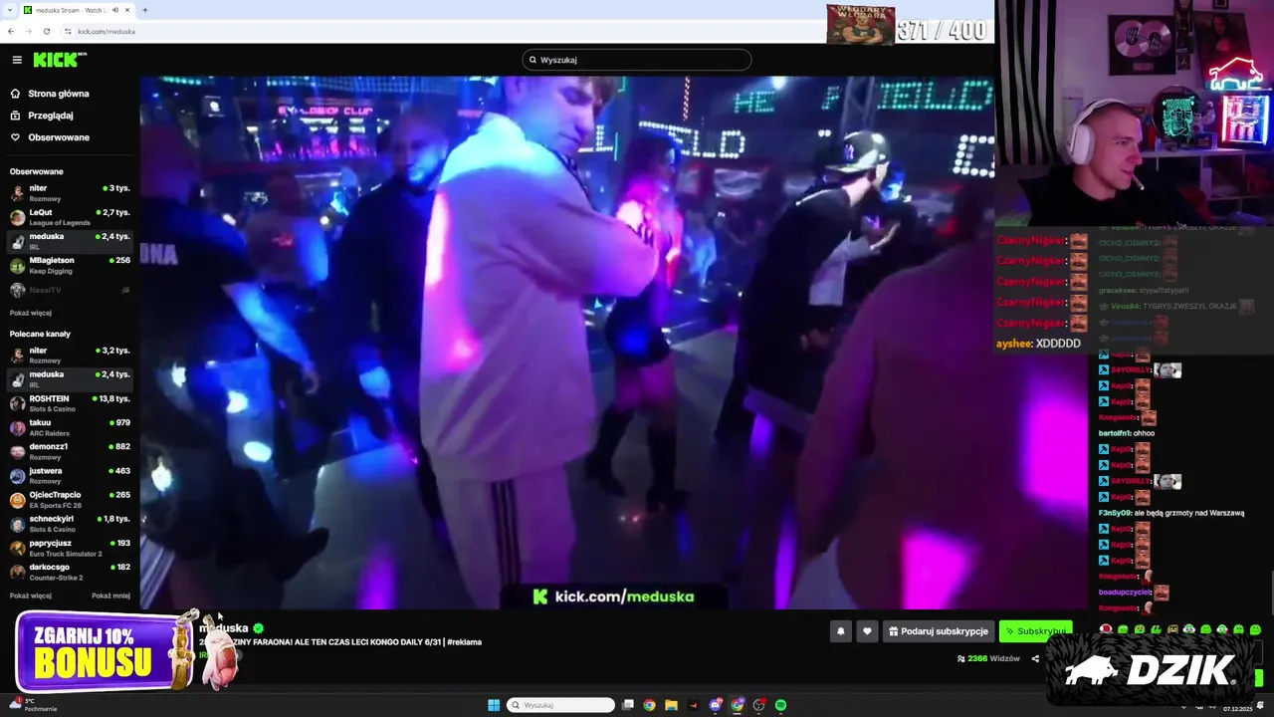Open weather widget Pochmurnie

point(32,705)
